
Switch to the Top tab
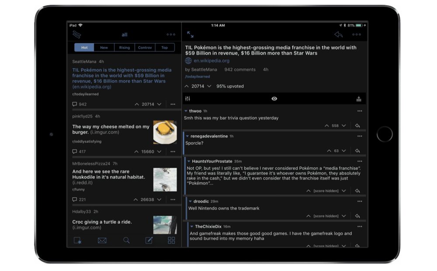point(165,48)
